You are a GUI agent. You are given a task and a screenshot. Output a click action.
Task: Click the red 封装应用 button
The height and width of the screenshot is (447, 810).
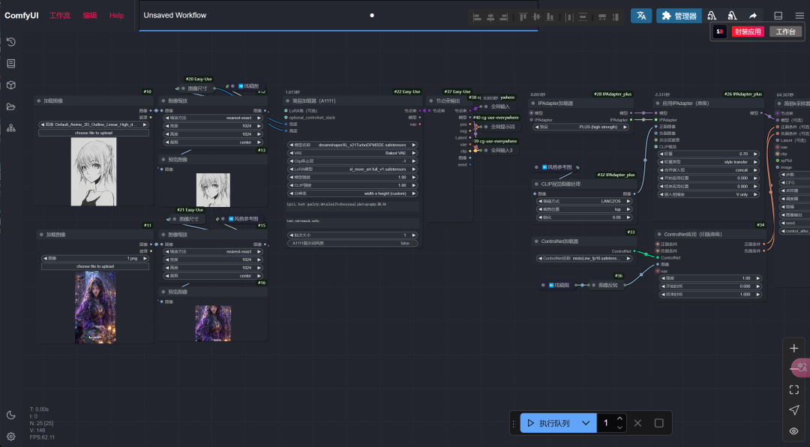point(748,32)
